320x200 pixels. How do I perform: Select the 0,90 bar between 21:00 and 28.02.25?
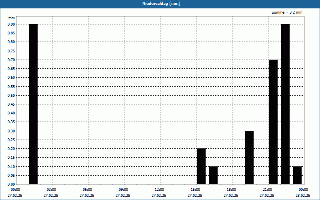coord(286,104)
